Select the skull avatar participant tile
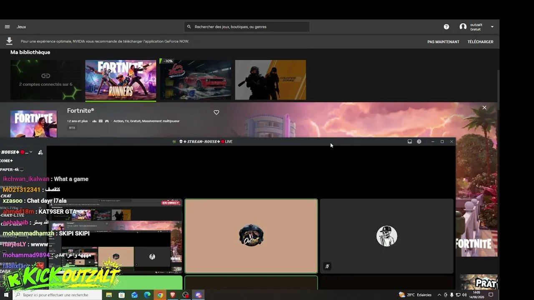The height and width of the screenshot is (300, 534). coord(387,236)
